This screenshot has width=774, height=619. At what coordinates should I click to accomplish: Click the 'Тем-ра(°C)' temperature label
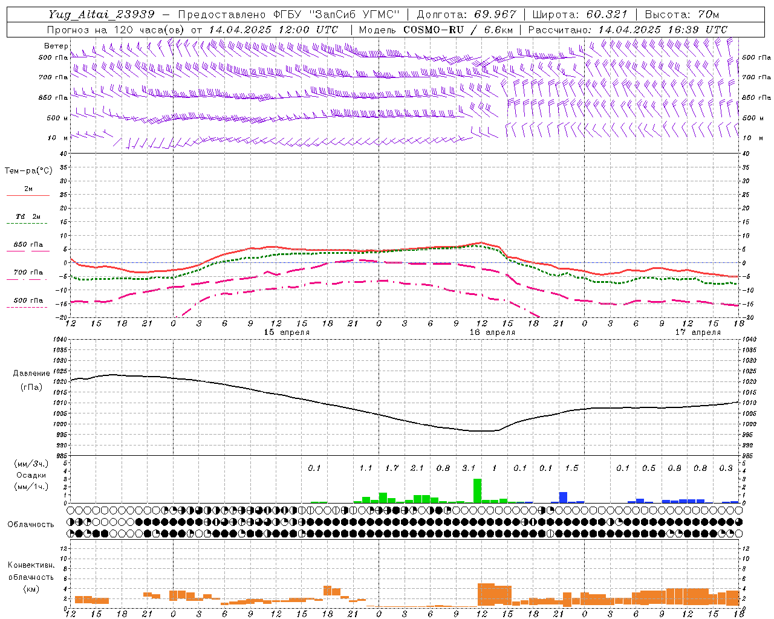pos(28,171)
